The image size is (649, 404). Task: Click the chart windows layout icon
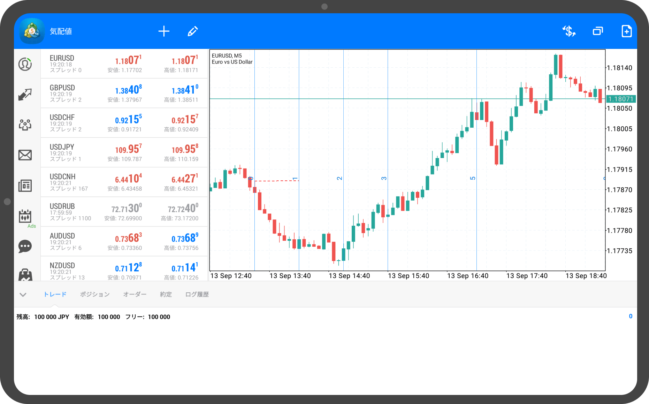[x=598, y=31]
